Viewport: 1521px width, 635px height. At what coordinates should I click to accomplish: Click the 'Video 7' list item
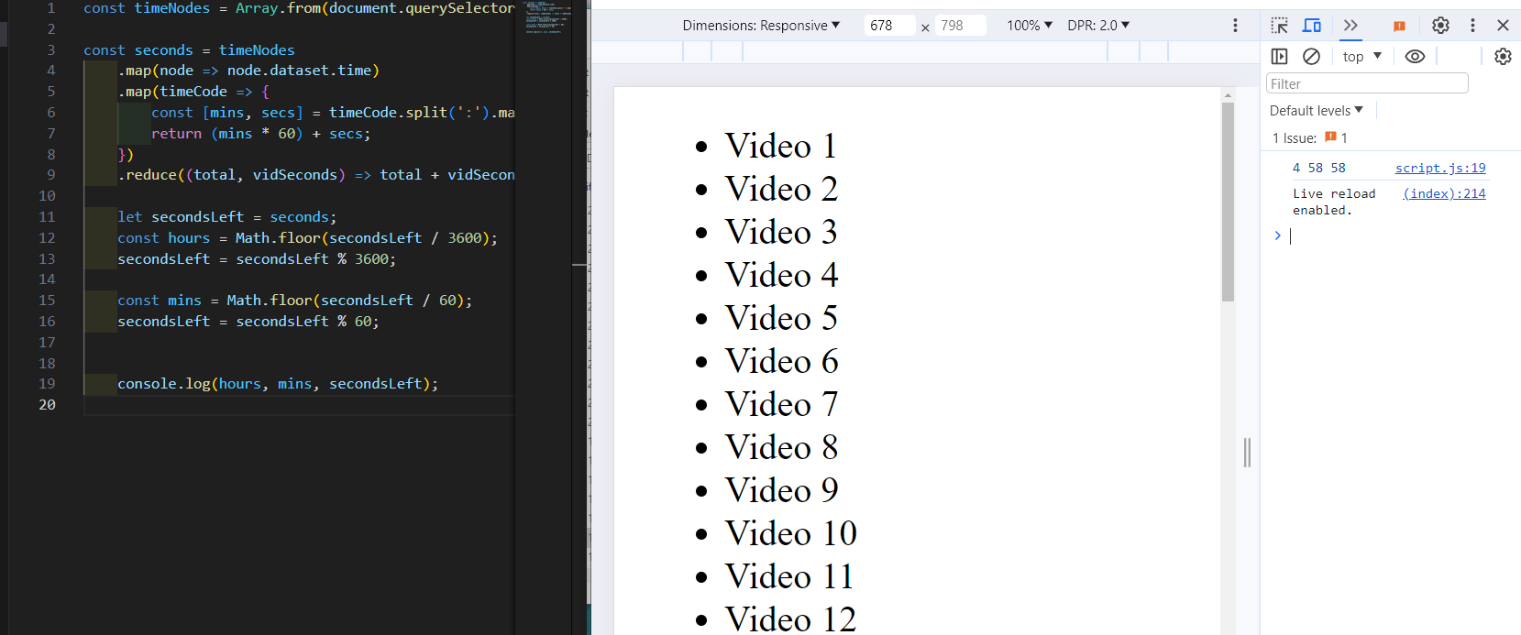click(x=781, y=404)
